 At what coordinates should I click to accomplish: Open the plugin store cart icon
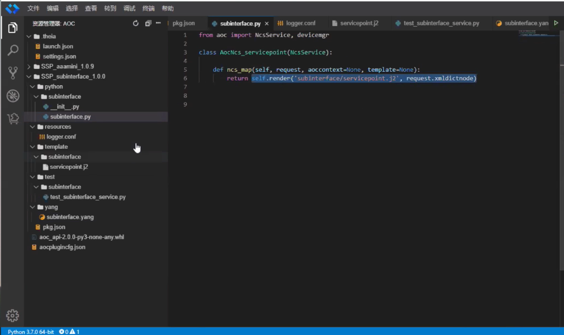13,119
